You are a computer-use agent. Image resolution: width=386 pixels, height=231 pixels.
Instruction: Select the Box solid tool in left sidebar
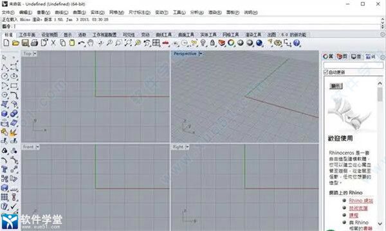pyautogui.click(x=5, y=114)
